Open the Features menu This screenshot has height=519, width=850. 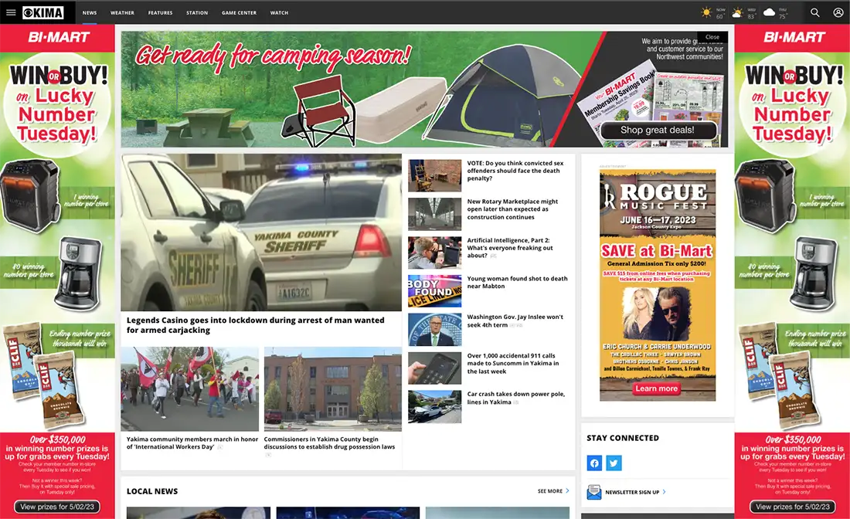pyautogui.click(x=161, y=12)
